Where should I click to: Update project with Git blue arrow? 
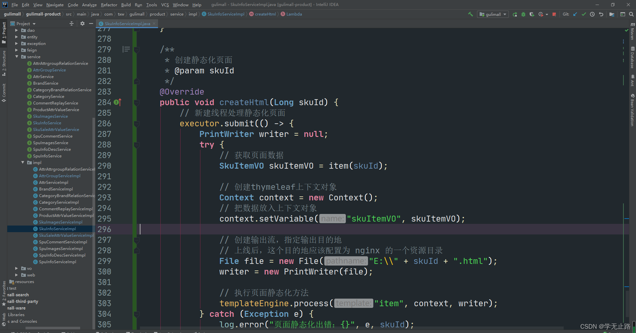[x=575, y=14]
